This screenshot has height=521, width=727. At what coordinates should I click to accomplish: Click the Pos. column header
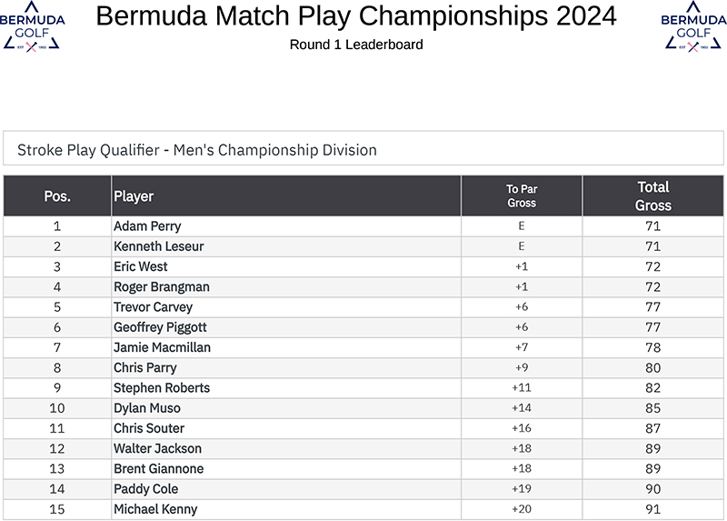57,195
